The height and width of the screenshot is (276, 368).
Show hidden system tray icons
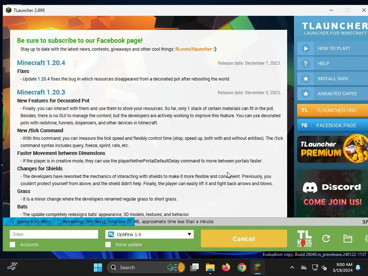click(x=292, y=267)
